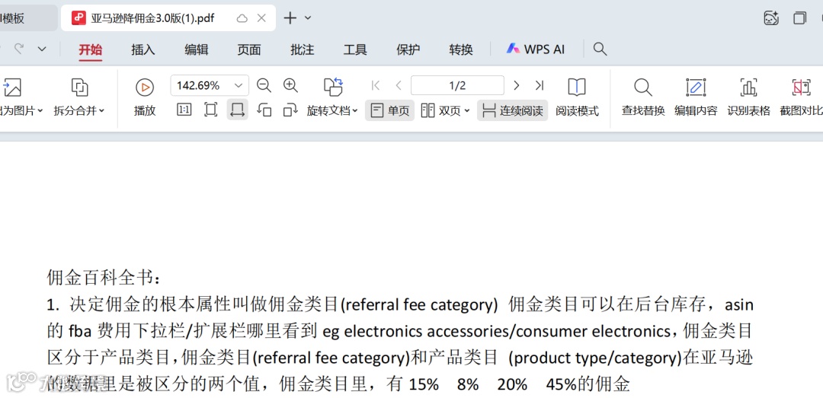The height and width of the screenshot is (398, 823).
Task: Select fit page icon
Action: click(x=211, y=110)
